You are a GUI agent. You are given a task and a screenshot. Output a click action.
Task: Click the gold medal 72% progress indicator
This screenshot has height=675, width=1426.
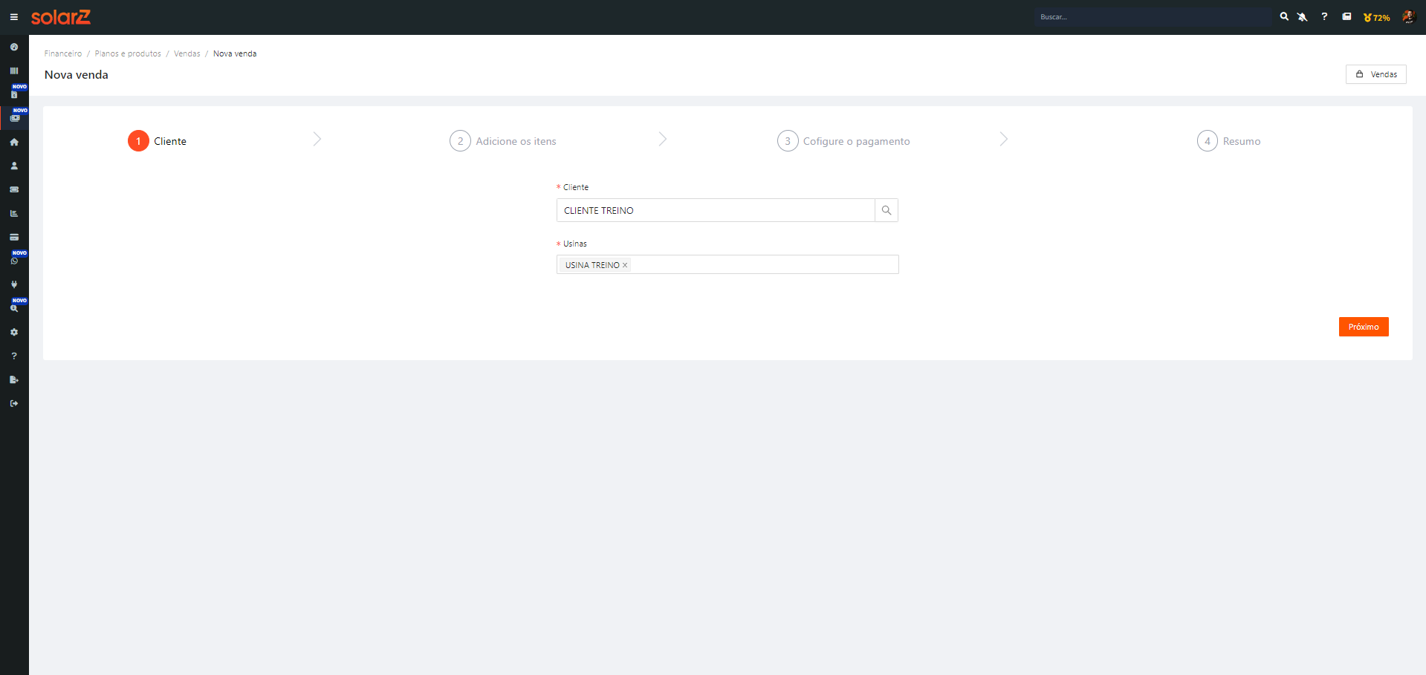[1376, 17]
